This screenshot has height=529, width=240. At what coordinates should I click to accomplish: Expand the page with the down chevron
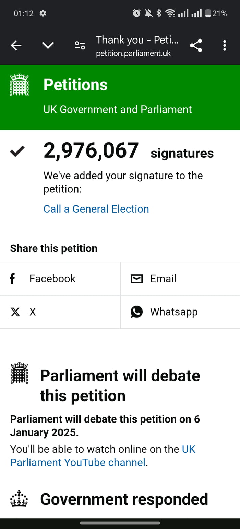click(x=48, y=45)
